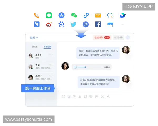Click the Baidu paw icon
The height and width of the screenshot is (126, 158).
(61, 24)
